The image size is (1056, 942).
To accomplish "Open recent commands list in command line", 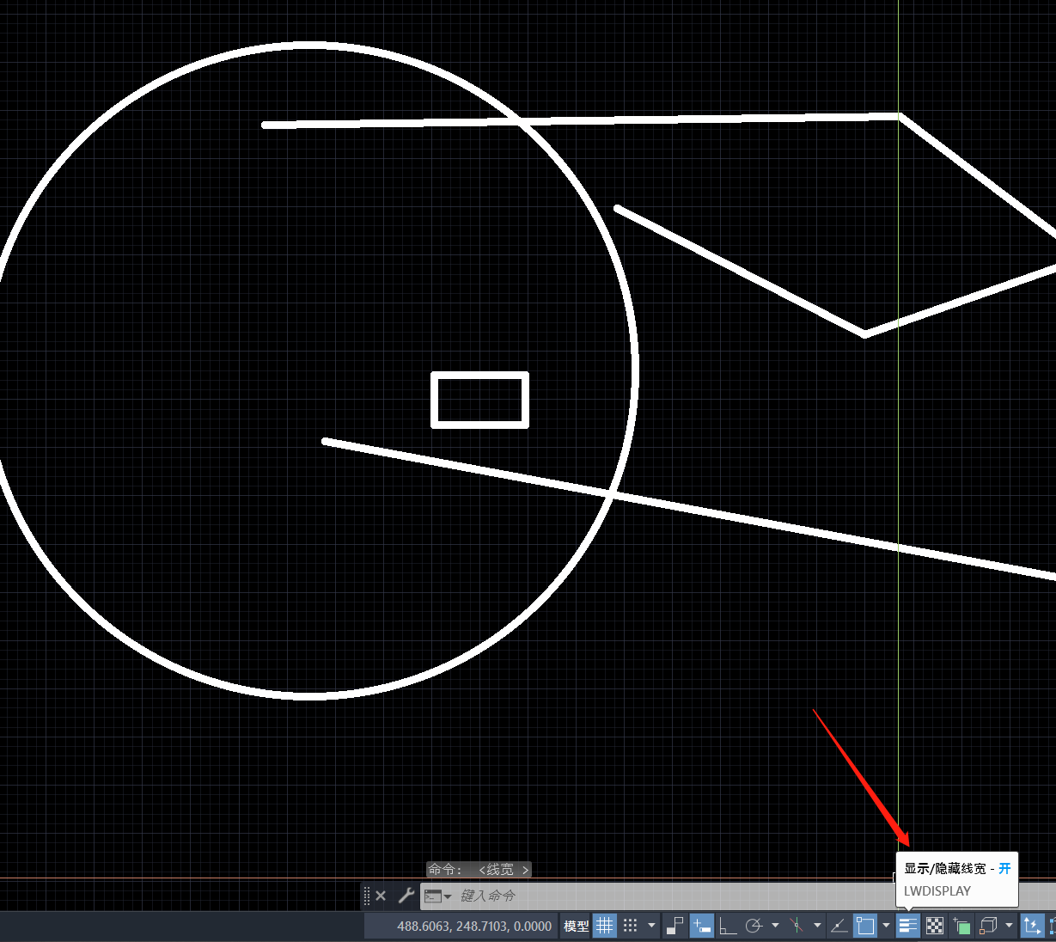I will [438, 896].
